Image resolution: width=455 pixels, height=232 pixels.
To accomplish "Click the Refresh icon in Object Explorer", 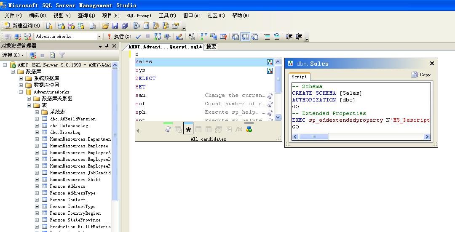I will pos(52,55).
